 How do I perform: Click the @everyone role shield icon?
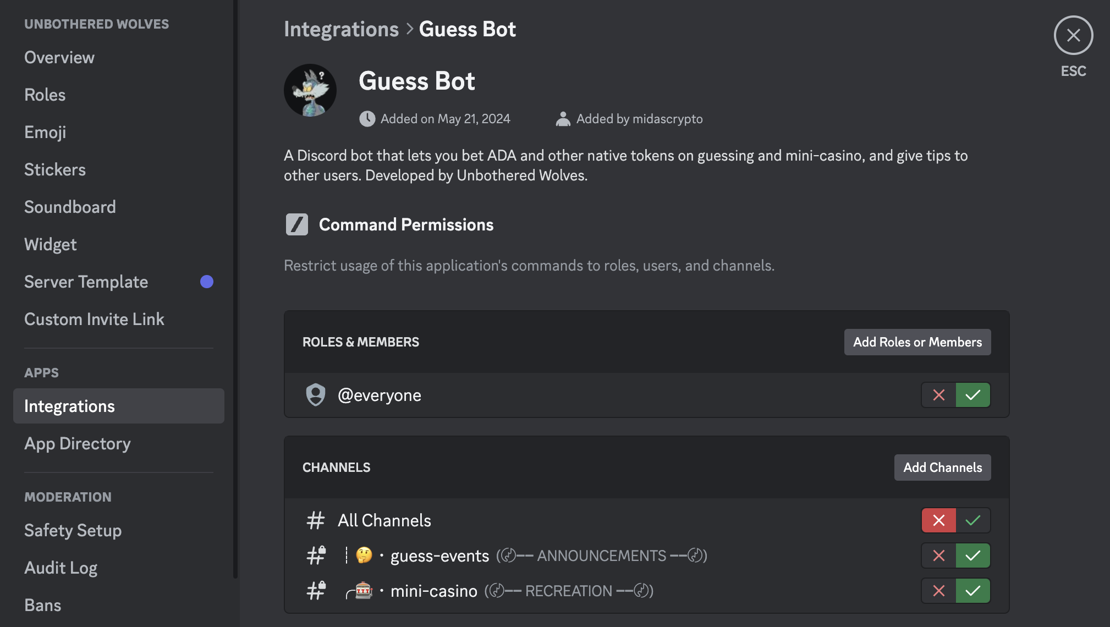tap(316, 395)
